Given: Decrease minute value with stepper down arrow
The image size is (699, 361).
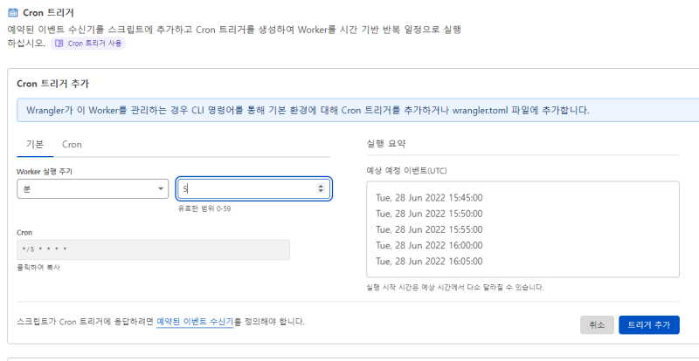Looking at the screenshot, I should point(322,192).
